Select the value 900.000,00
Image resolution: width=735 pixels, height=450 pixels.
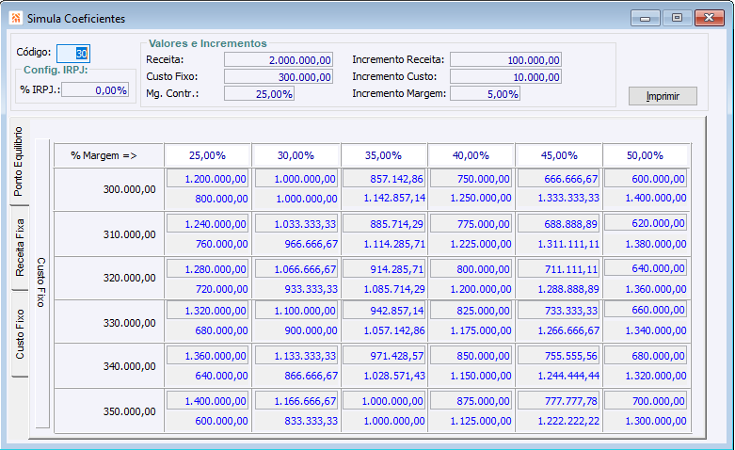(312, 330)
